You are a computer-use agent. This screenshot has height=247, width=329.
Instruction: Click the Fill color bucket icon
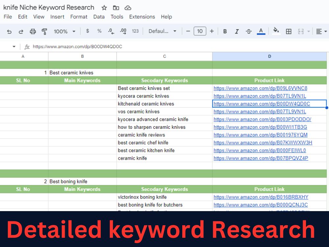tap(276, 31)
